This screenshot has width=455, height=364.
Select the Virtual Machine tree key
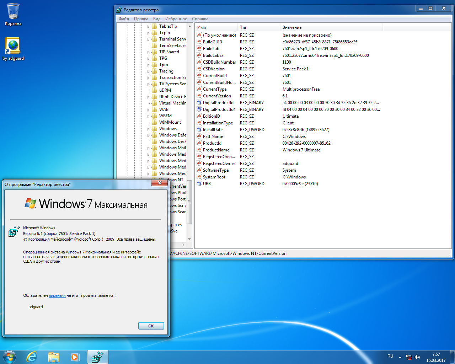[x=172, y=103]
